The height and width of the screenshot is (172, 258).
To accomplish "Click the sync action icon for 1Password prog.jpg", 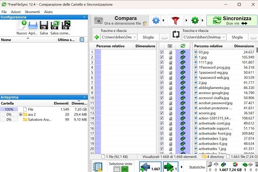I will (x=183, y=67).
